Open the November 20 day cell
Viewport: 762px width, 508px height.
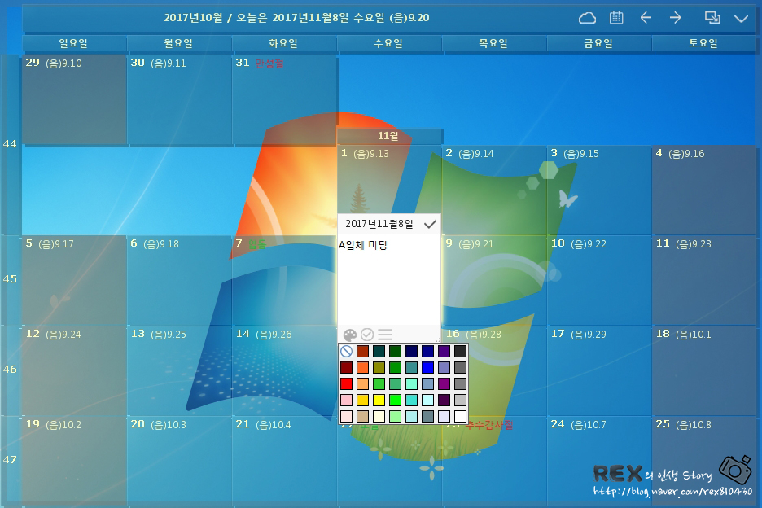click(179, 462)
